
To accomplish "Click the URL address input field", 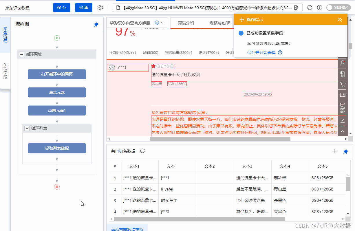I will 208,8.
